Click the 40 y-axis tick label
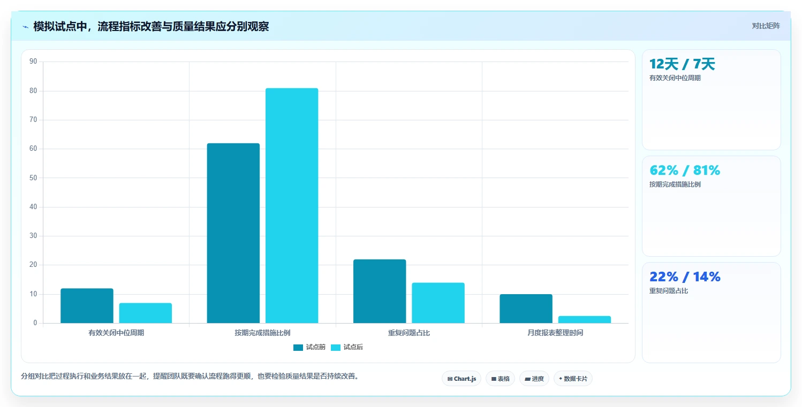The height and width of the screenshot is (407, 802). [33, 207]
